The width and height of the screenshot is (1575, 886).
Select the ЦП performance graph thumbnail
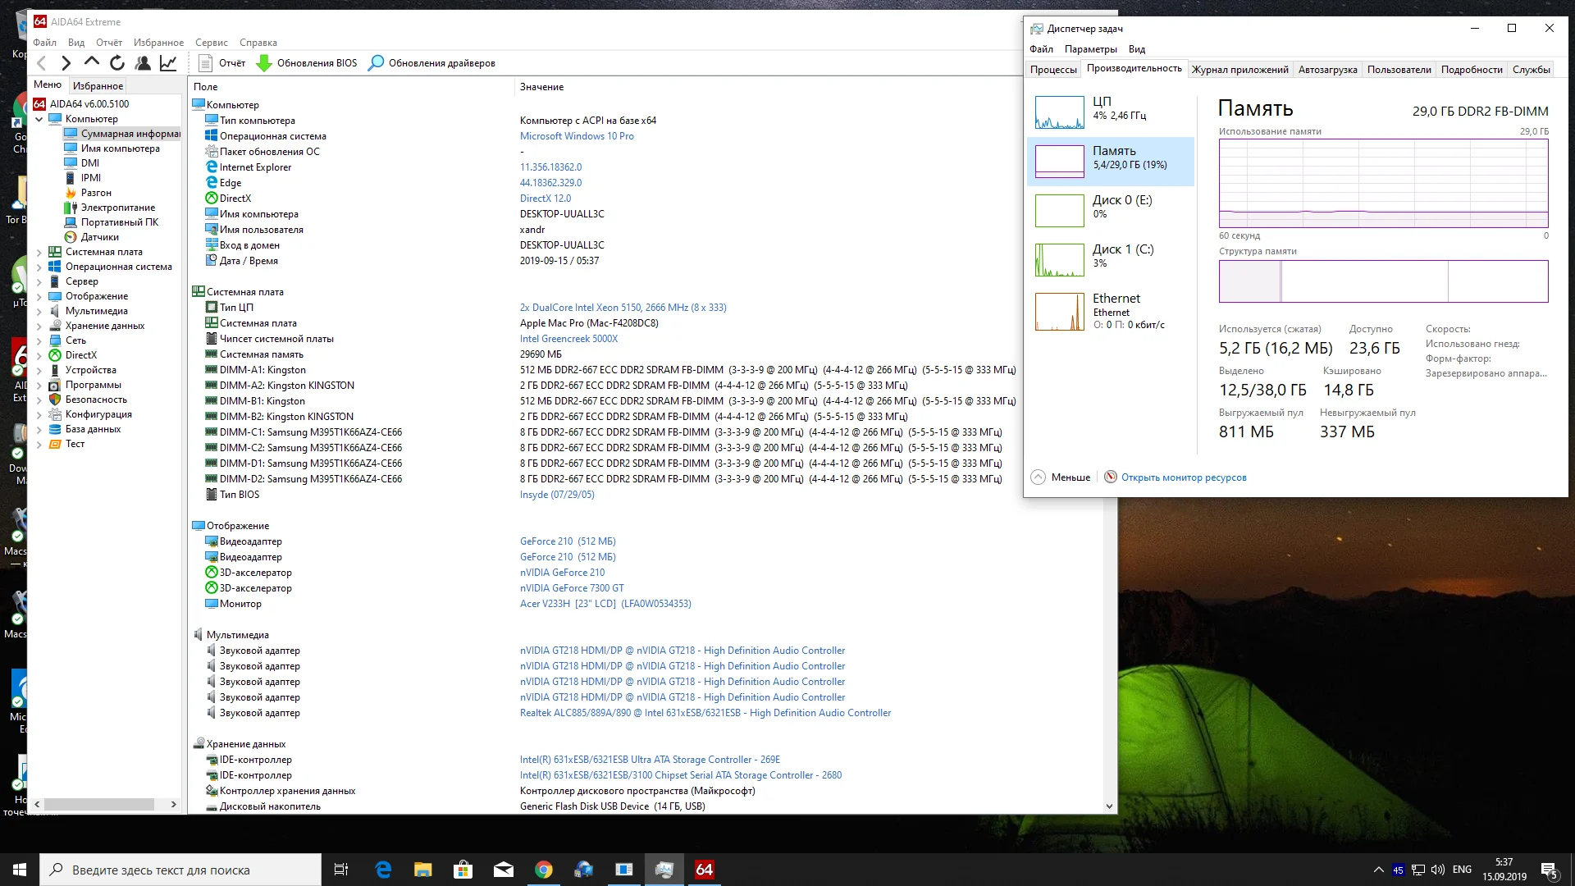(1059, 112)
